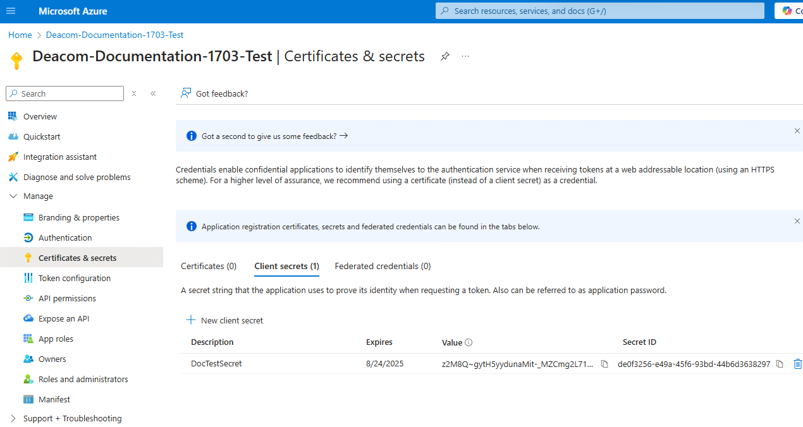Select the z2M8Q secret value text
Screen dimensions: 803x427
518,364
